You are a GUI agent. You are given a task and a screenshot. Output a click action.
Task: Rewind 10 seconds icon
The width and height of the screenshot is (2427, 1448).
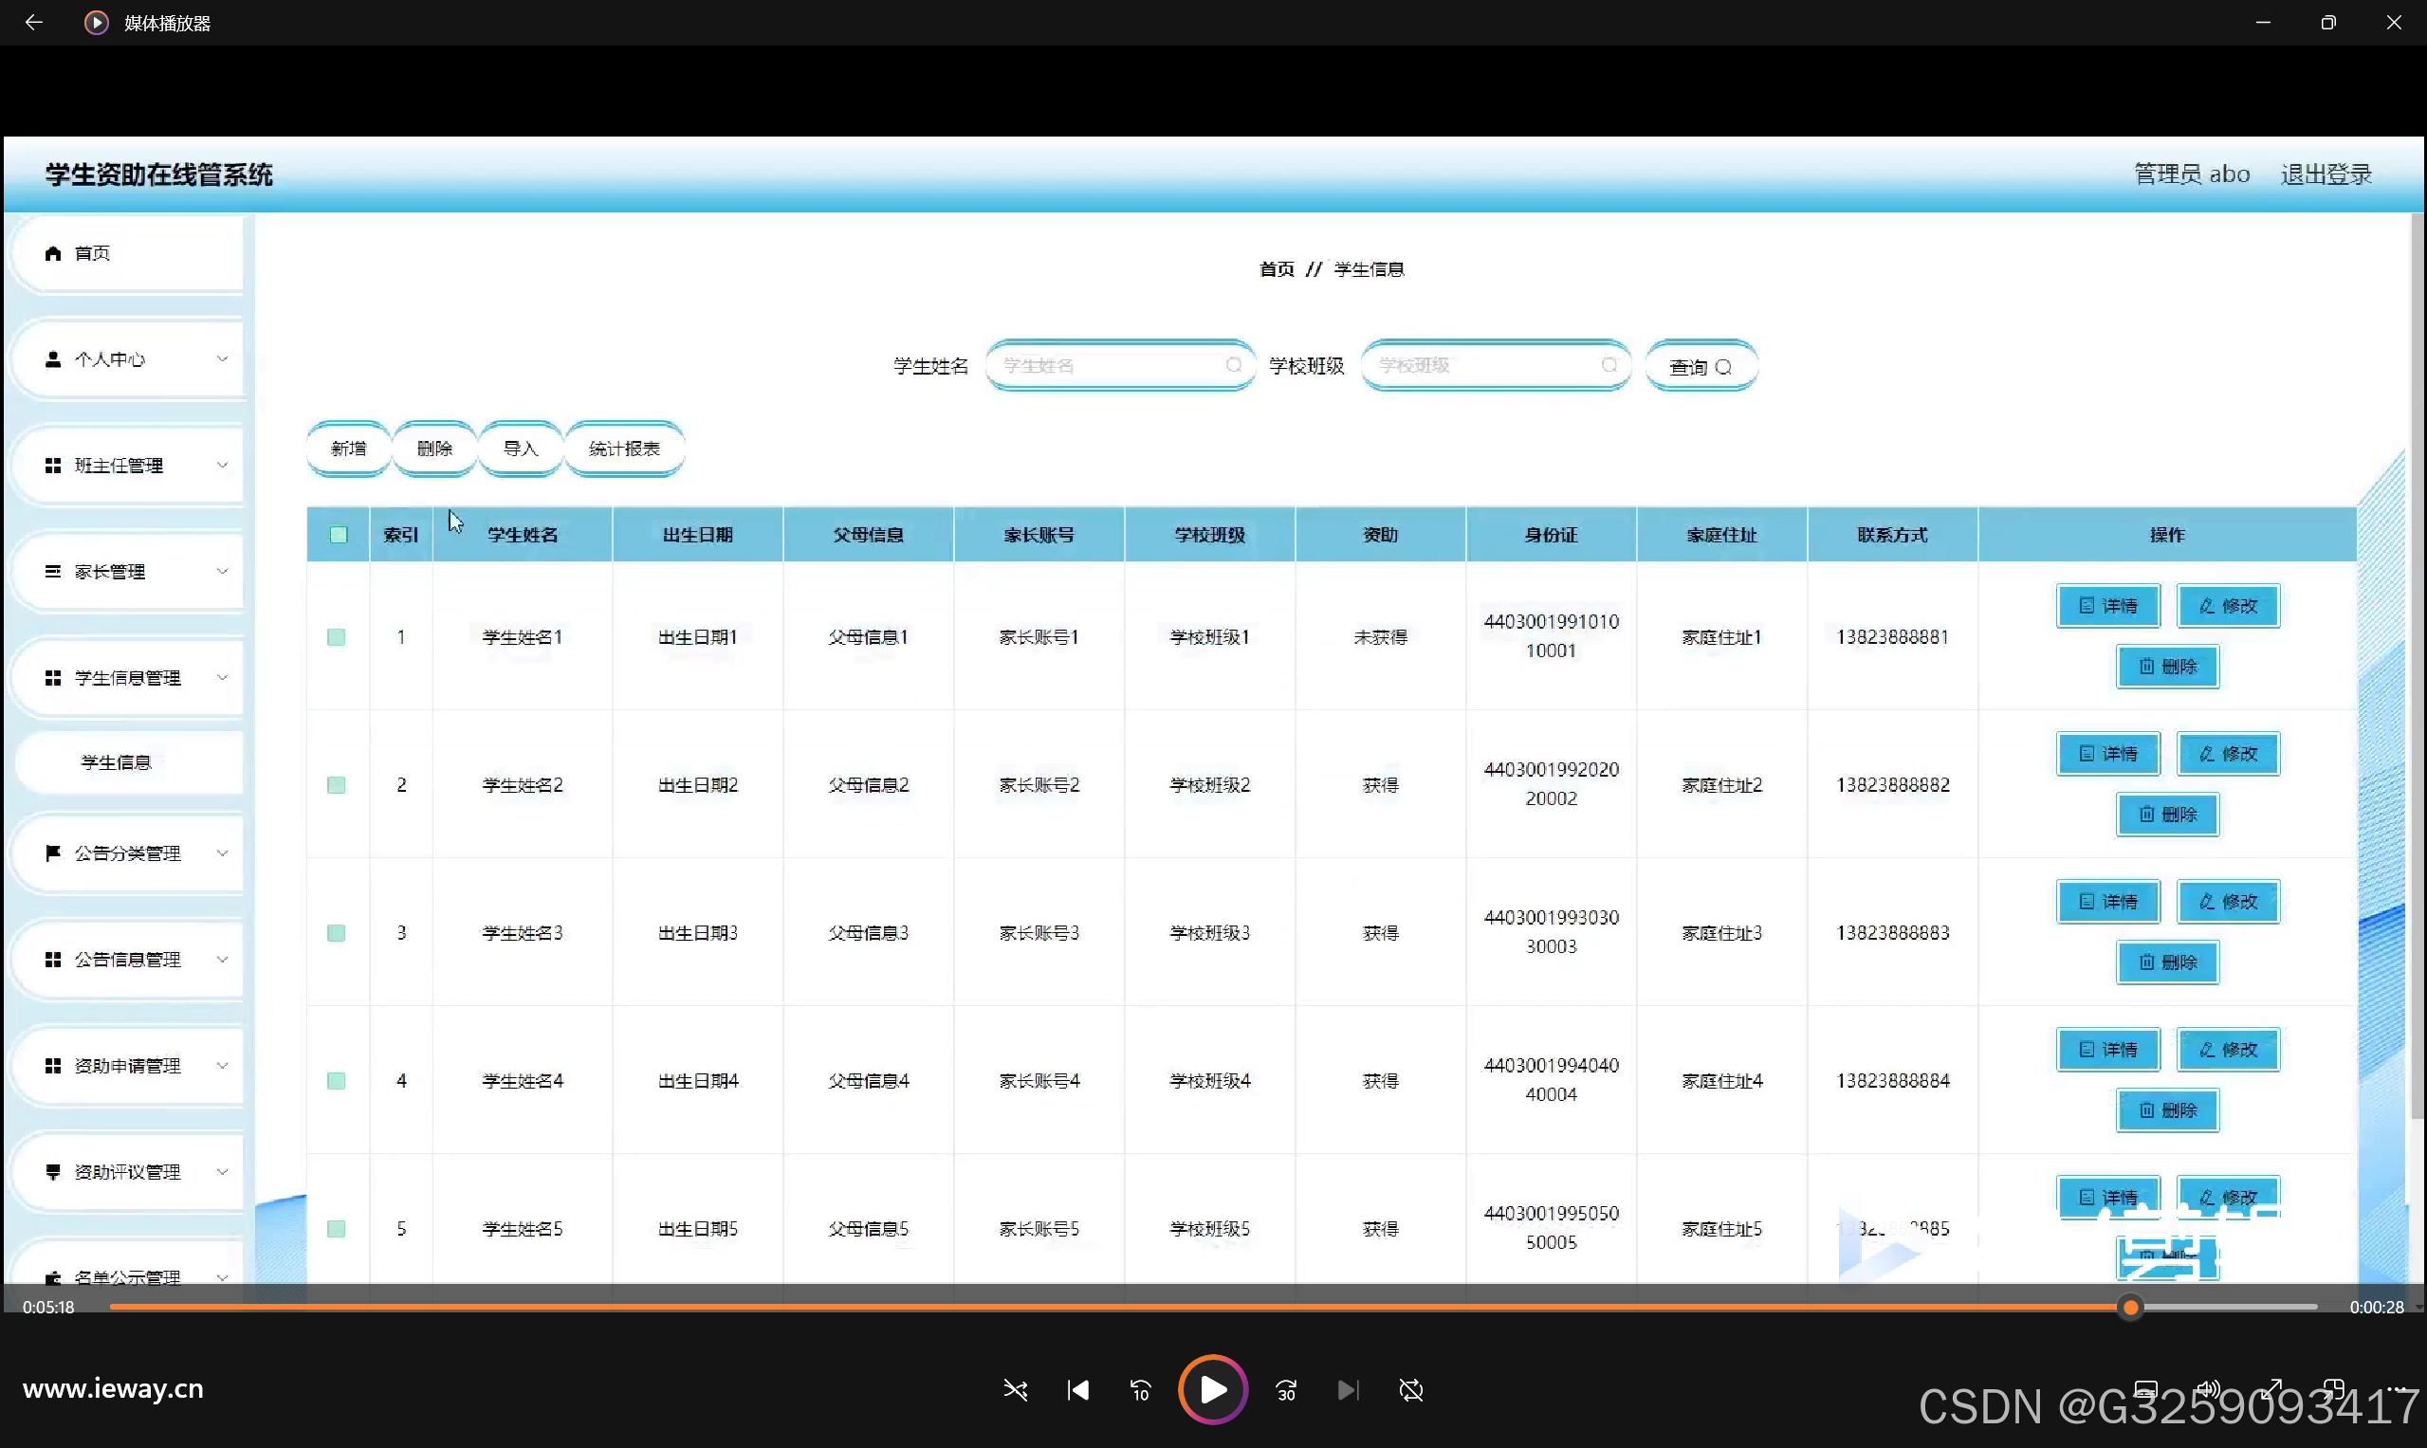[x=1140, y=1389]
